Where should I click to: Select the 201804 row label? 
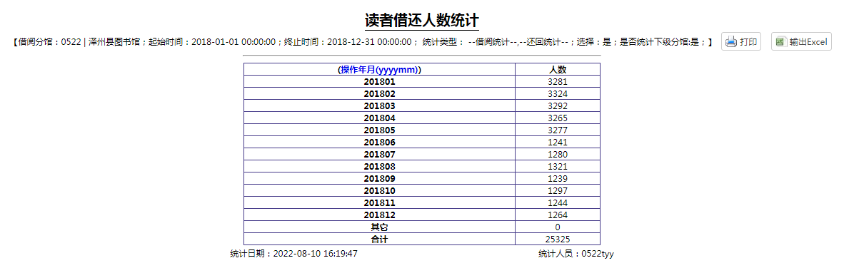pos(380,118)
